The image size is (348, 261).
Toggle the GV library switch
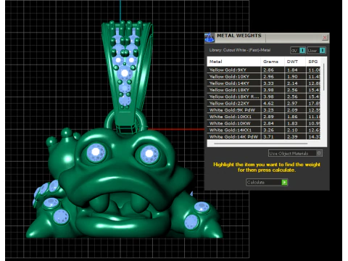298,50
